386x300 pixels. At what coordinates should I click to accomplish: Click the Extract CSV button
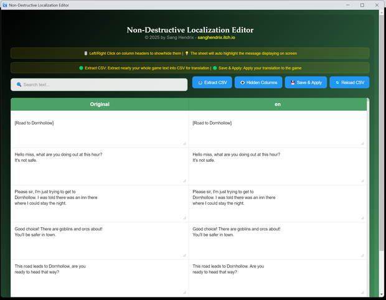(x=212, y=82)
